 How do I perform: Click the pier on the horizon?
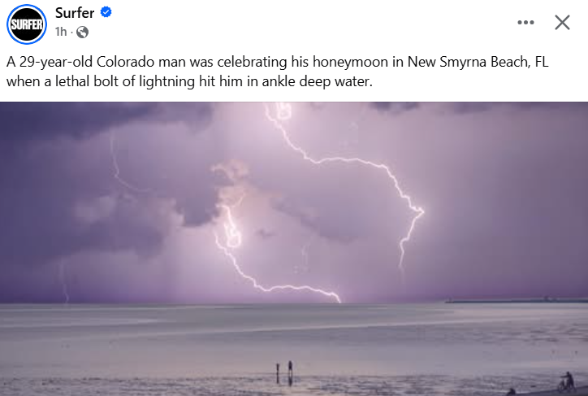click(x=516, y=300)
